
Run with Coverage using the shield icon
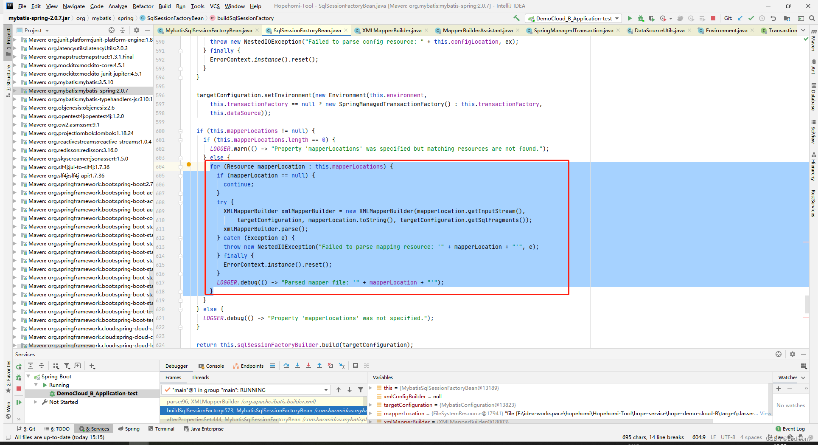click(652, 18)
